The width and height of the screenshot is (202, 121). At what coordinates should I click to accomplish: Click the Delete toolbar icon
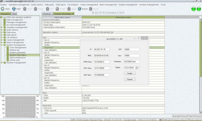(x=57, y=9)
